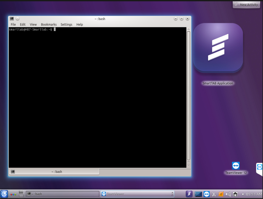Click the SmartTAB icon in the system tray
Screen dimensions: 263x199
pyautogui.click(x=189, y=194)
